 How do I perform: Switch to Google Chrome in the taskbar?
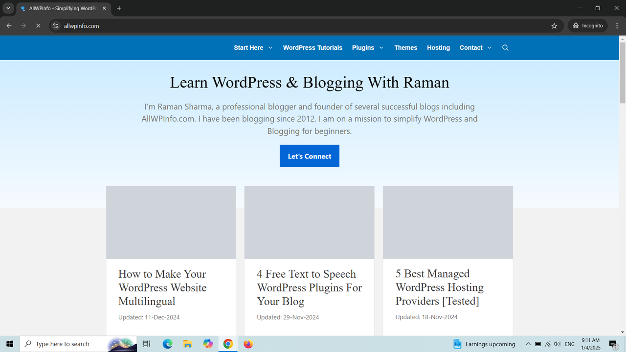click(228, 344)
